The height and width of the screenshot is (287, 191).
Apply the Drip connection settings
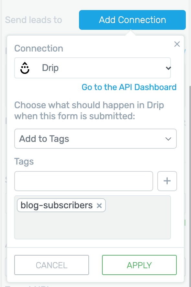(139, 265)
